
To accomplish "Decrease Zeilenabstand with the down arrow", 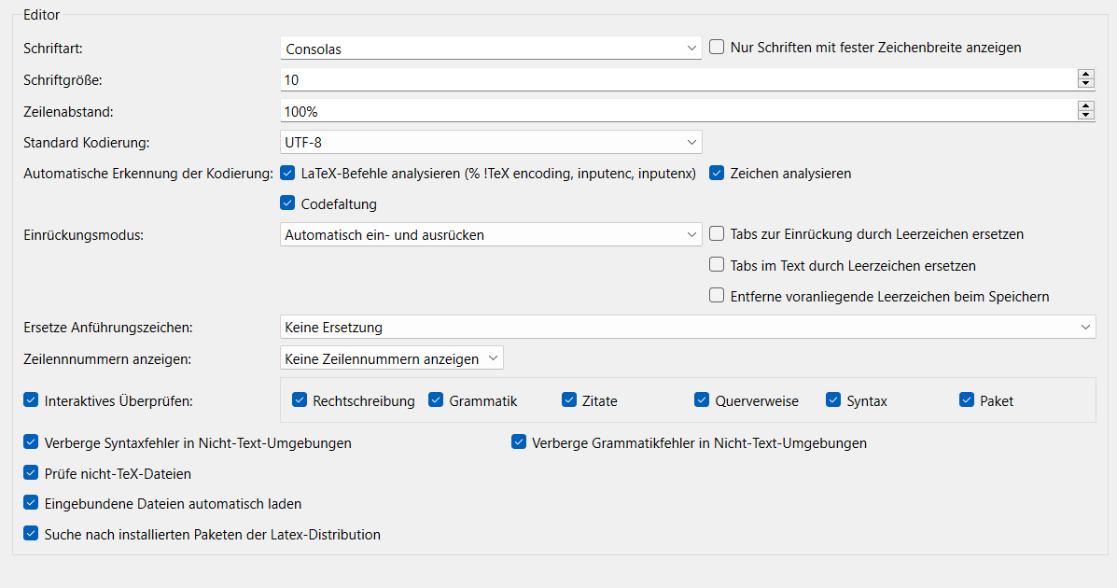I will 1085,116.
